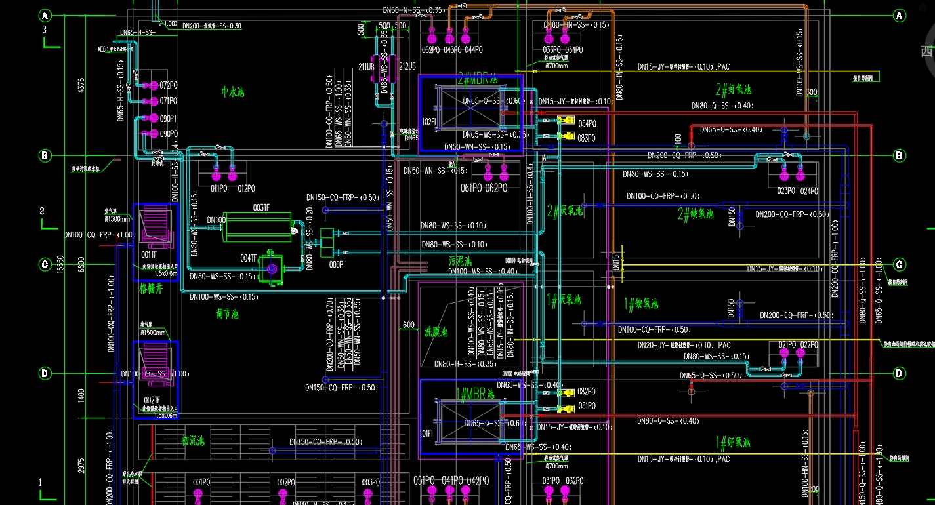This screenshot has width=935, height=505.
Task: Select the DN80-Q-SS-(0.40) annotation under 2#好氧池
Action: click(x=722, y=106)
